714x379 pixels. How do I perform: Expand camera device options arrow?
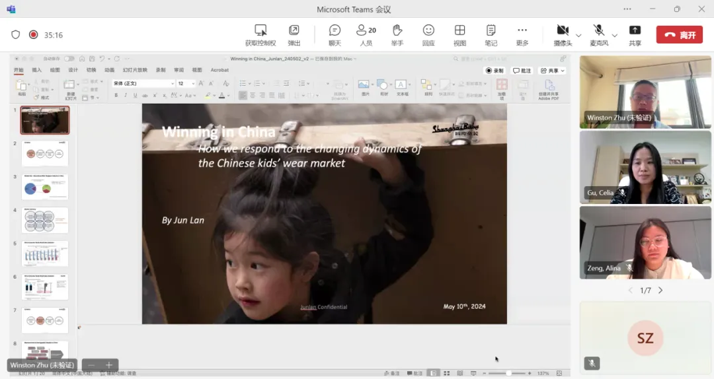pyautogui.click(x=578, y=36)
